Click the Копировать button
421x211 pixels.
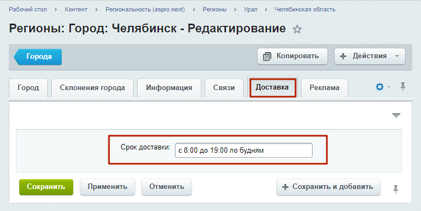292,56
